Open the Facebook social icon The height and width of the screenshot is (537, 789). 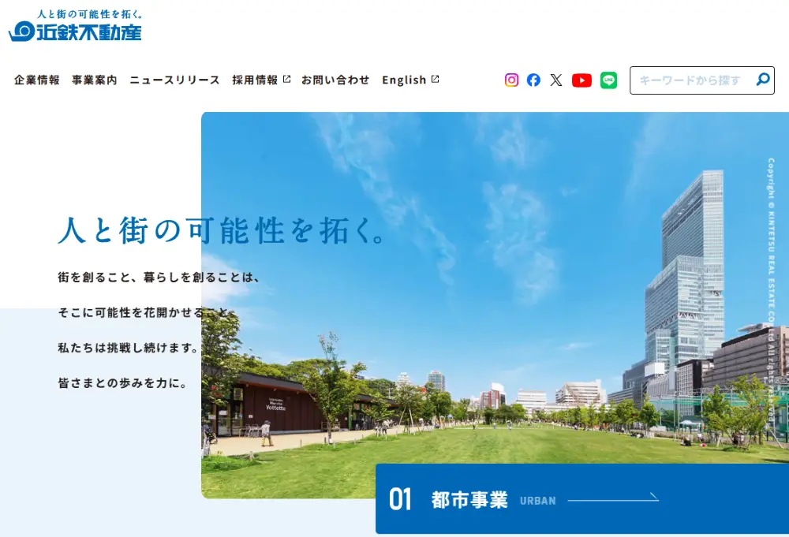click(533, 80)
